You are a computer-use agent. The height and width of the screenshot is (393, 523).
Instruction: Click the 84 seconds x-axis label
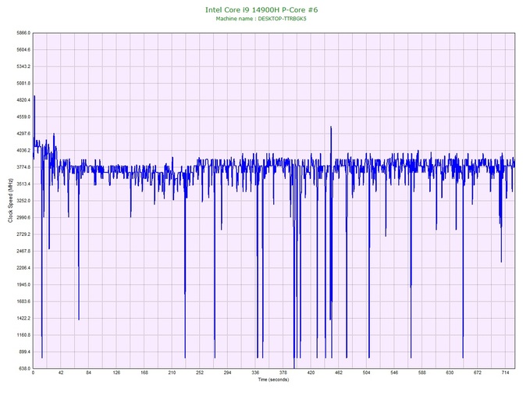[89, 373]
